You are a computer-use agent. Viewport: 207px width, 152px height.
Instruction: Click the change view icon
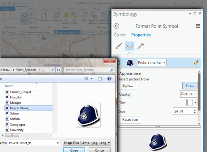(x=86, y=78)
